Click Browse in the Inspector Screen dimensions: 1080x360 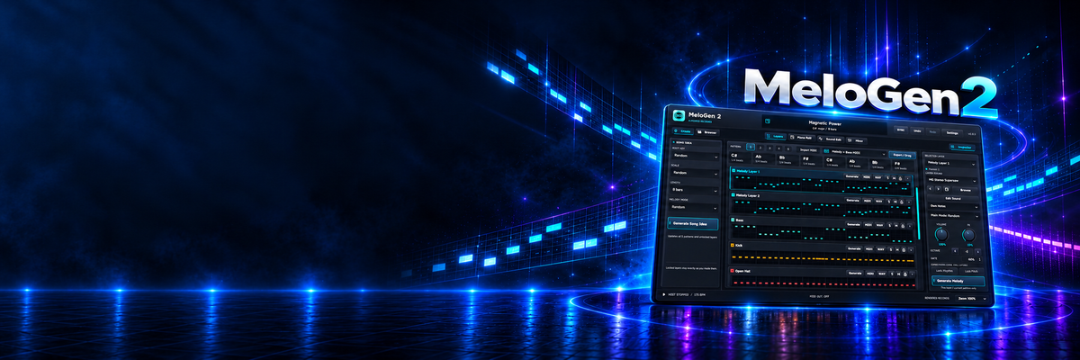tap(966, 190)
